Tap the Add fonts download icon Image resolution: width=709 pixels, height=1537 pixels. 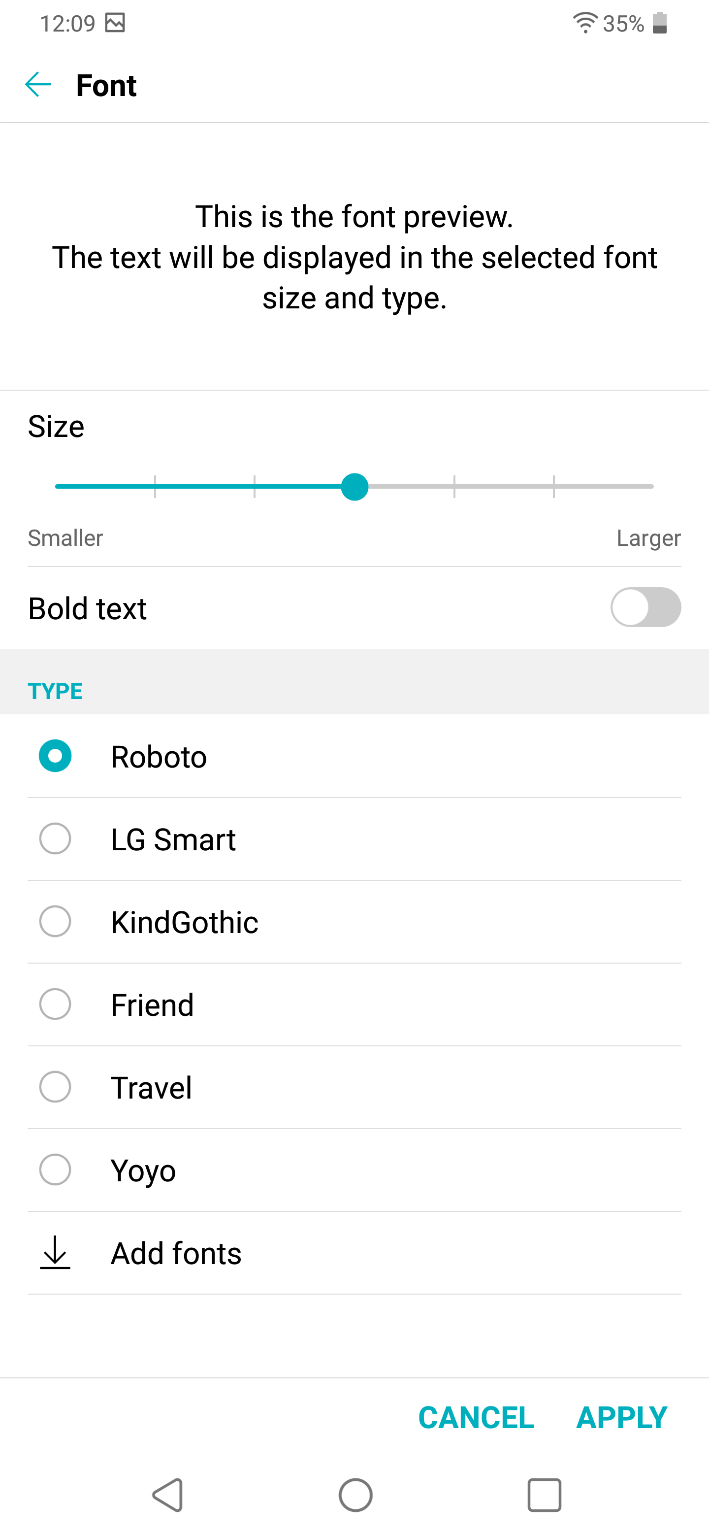55,1252
